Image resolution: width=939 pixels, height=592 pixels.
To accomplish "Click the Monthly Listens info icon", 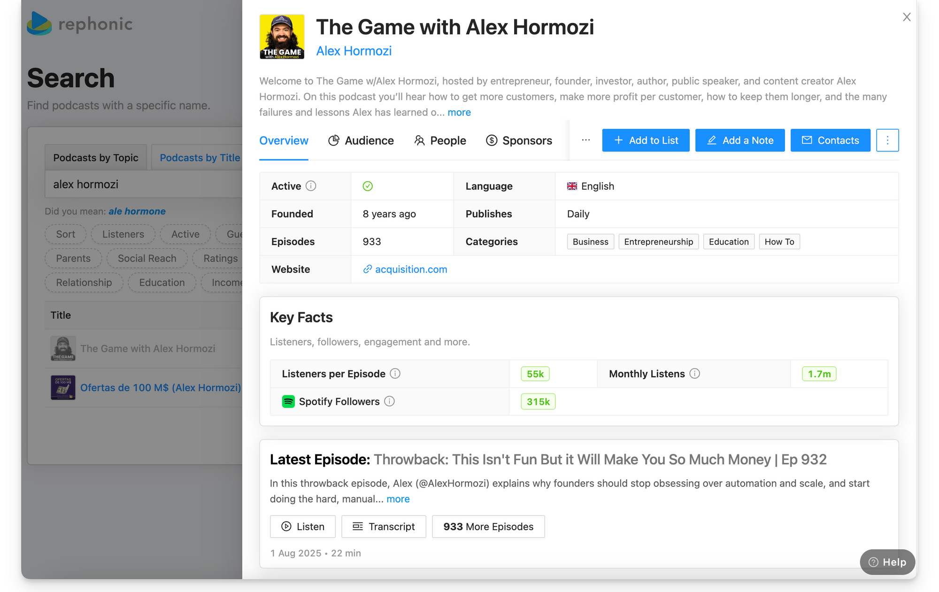I will tap(695, 374).
